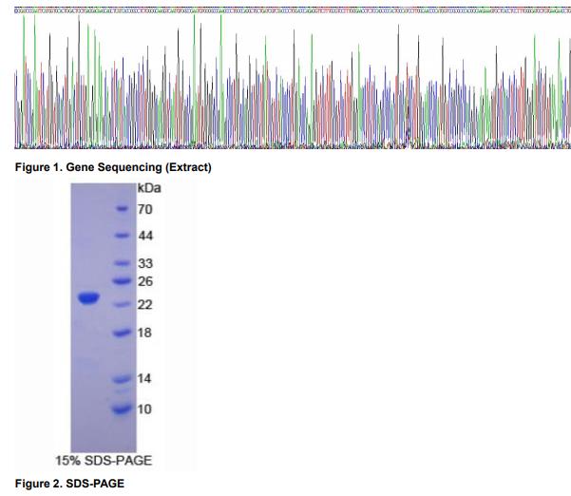Click the thick sample protein band
The height and width of the screenshot is (496, 571).
click(88, 298)
